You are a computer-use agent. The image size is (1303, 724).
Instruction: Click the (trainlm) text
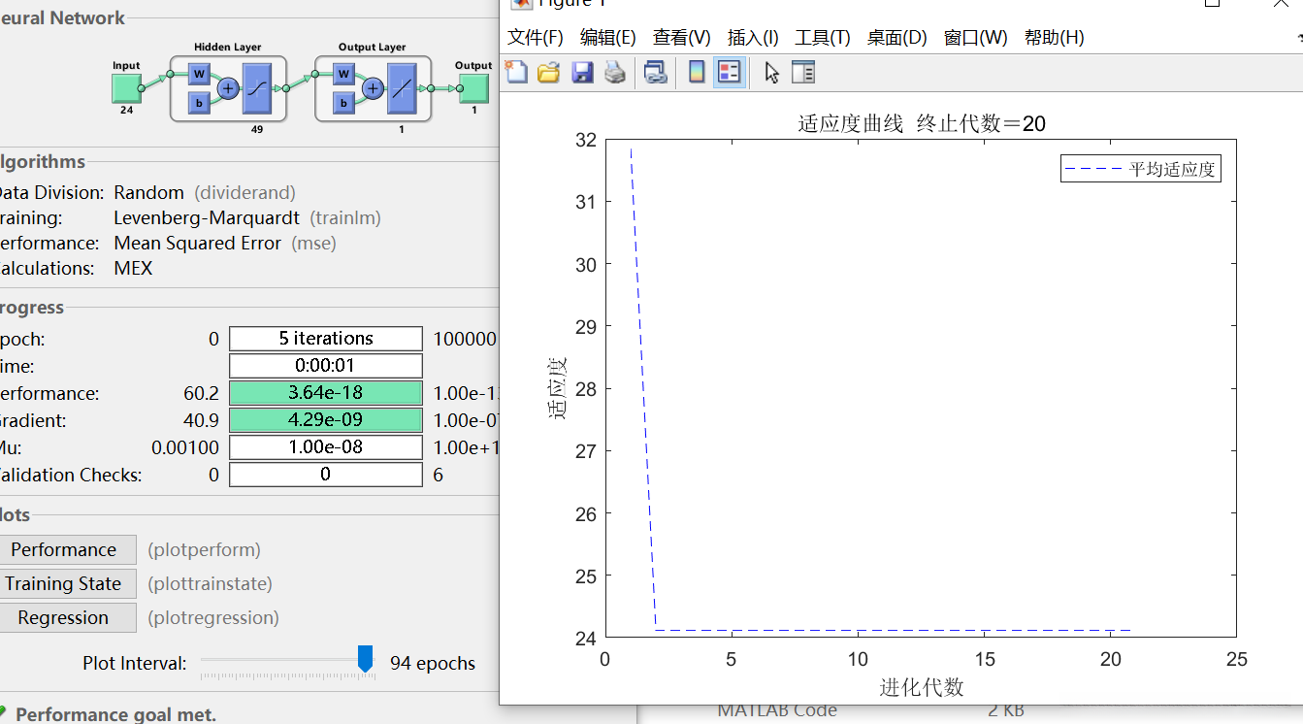coord(345,218)
